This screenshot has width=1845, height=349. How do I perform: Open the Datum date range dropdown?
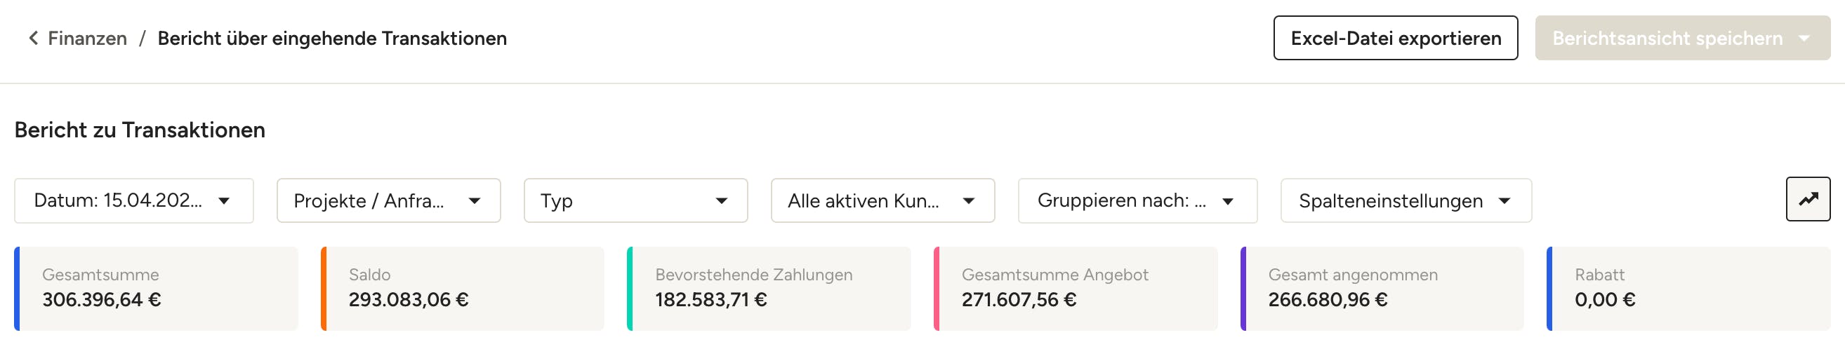134,201
